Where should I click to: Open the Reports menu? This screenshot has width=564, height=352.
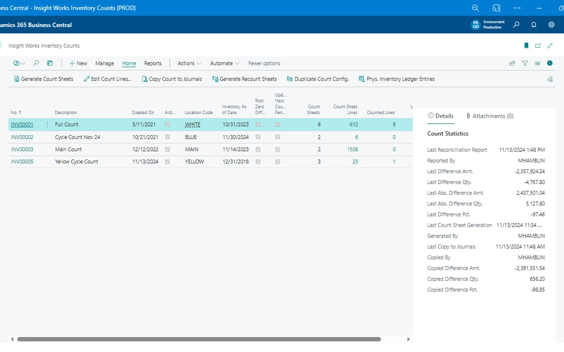click(x=153, y=63)
